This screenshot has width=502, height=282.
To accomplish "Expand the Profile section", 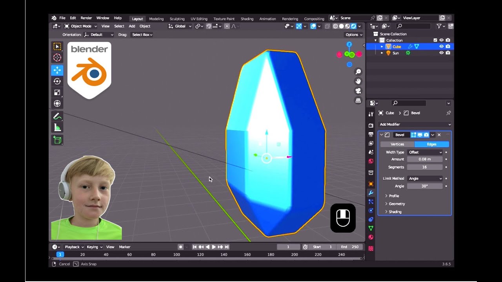I will [x=392, y=196].
